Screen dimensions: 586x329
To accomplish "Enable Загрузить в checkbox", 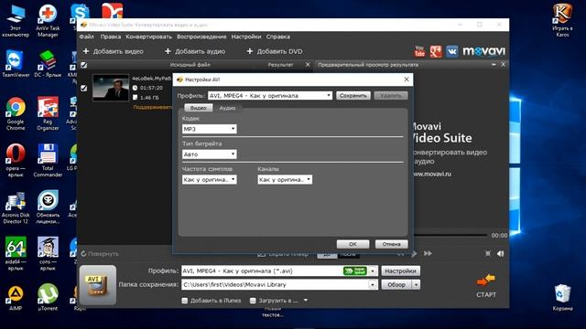I will [253, 301].
